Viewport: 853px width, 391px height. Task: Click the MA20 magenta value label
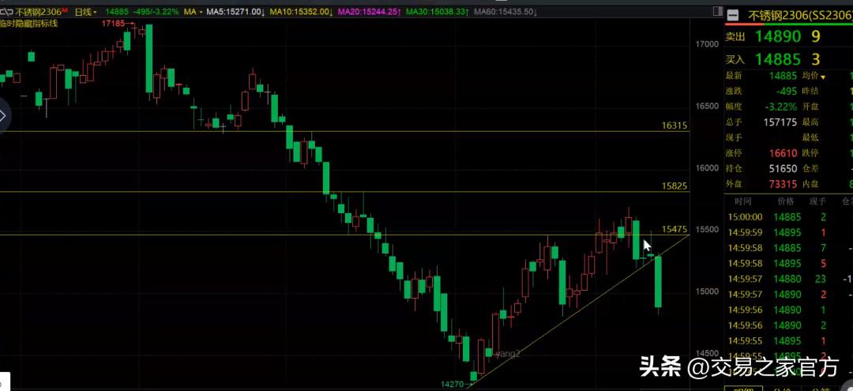[x=370, y=12]
